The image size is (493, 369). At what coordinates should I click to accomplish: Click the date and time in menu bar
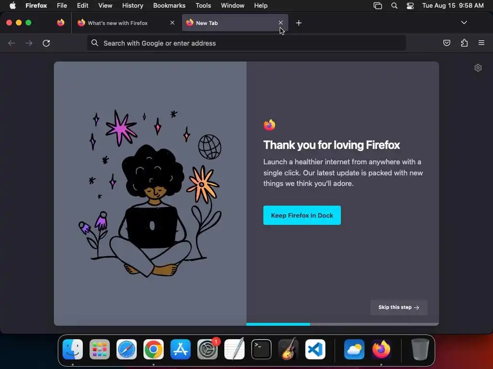click(x=453, y=5)
